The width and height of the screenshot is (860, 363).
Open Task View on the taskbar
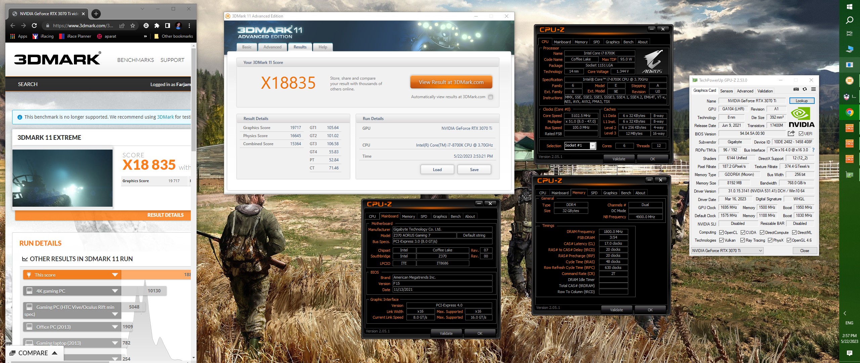(850, 33)
